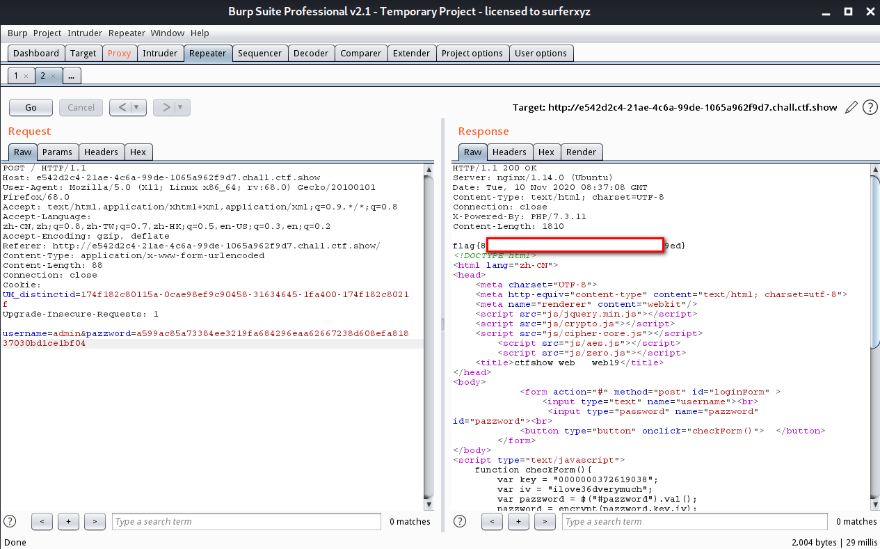Open the Intruder menu in the menu bar
Viewport: 880px width, 549px height.
coord(85,33)
